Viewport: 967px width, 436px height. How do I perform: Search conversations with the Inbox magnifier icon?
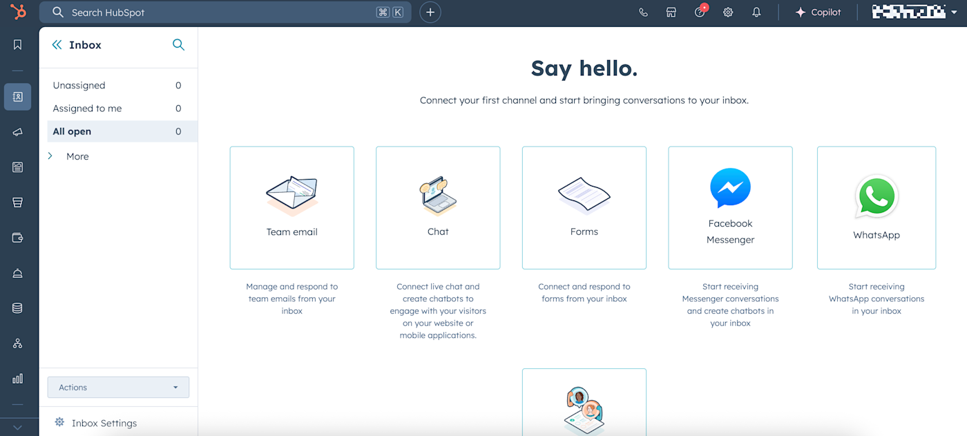point(178,45)
